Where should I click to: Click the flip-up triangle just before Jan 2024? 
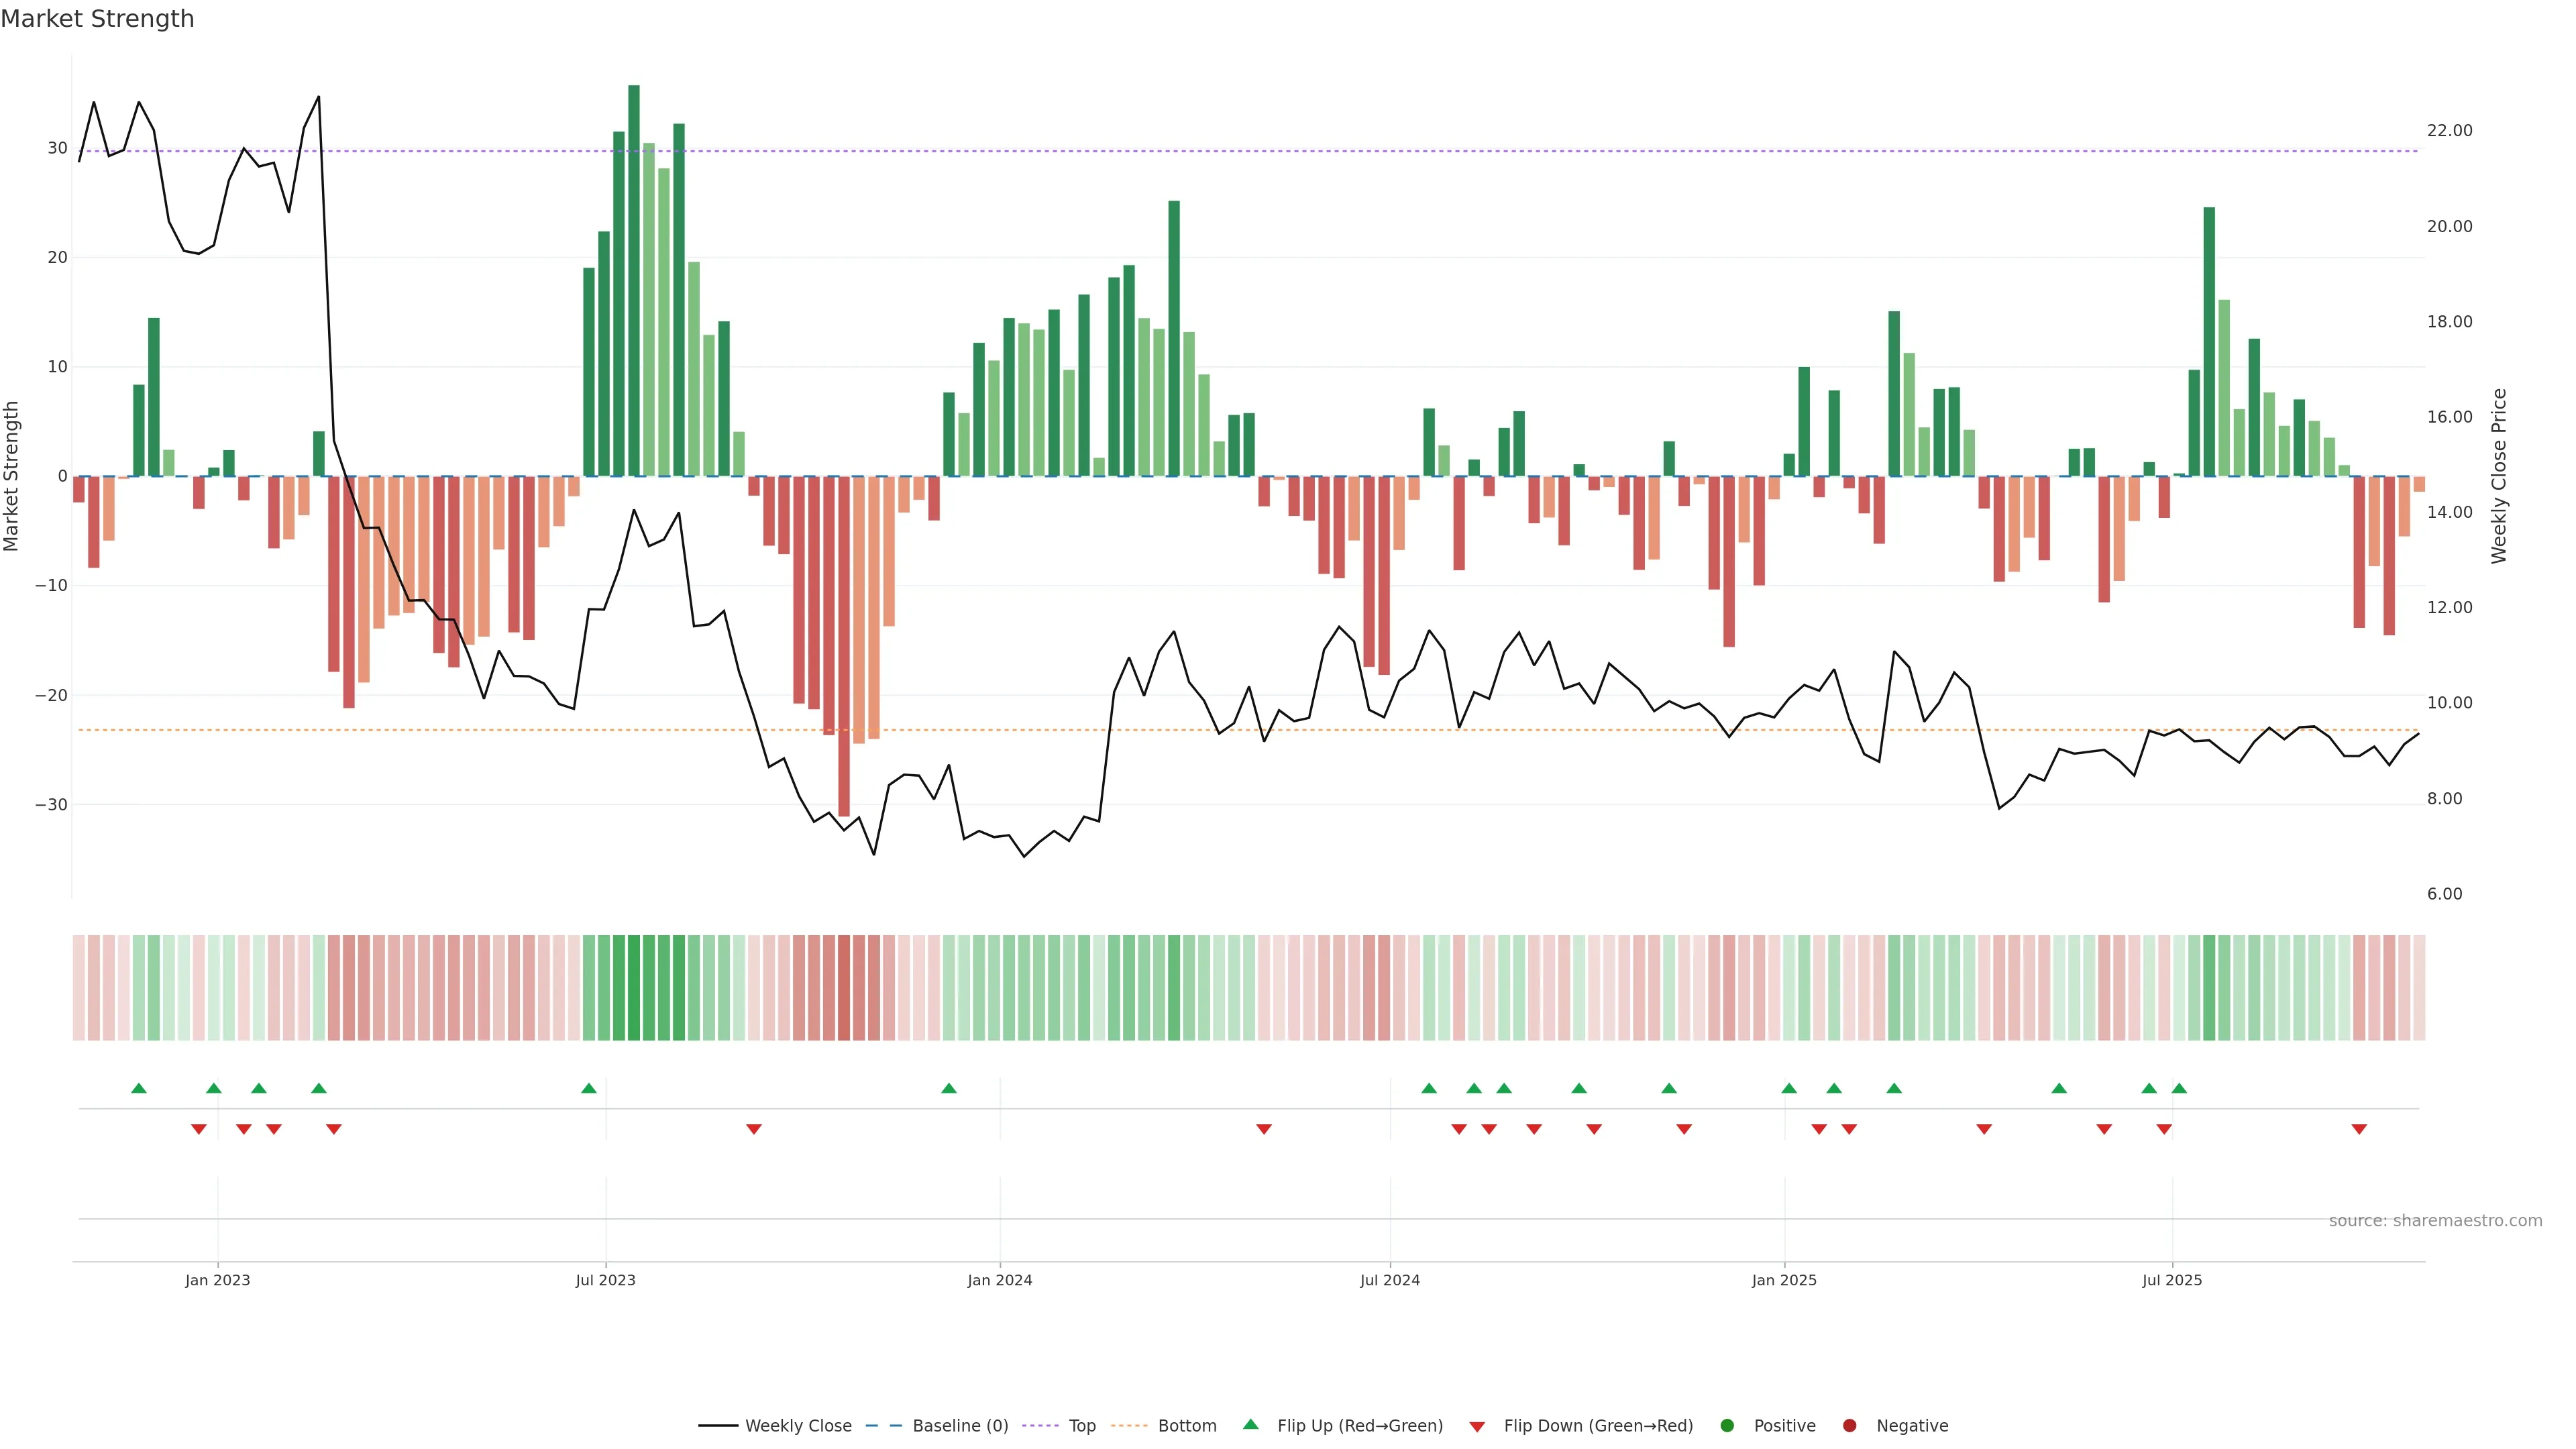[949, 1088]
